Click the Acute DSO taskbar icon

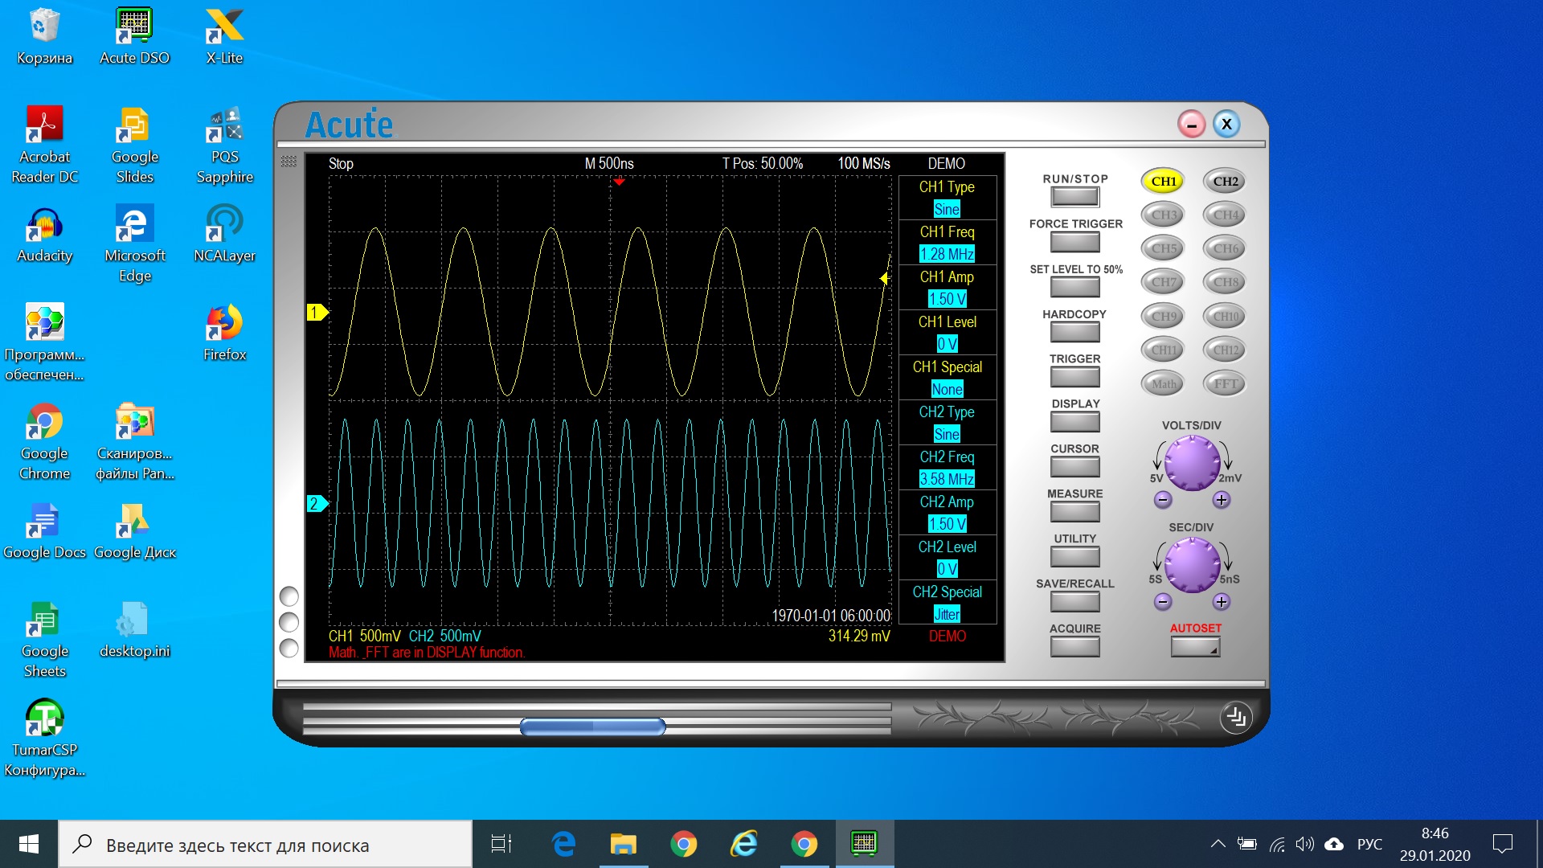tap(864, 844)
